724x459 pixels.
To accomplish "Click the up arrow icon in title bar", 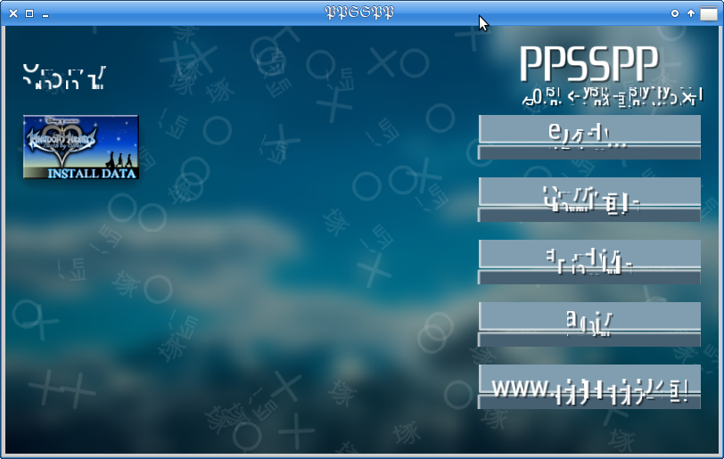I will 690,13.
